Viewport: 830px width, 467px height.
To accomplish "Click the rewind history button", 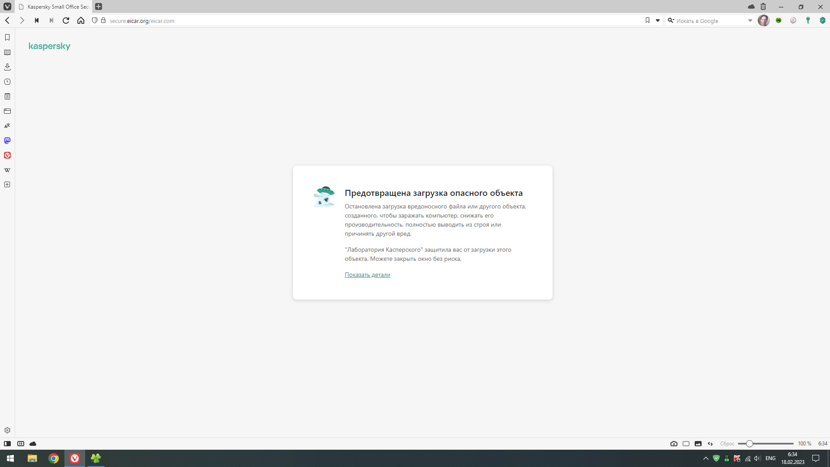I will 37,20.
